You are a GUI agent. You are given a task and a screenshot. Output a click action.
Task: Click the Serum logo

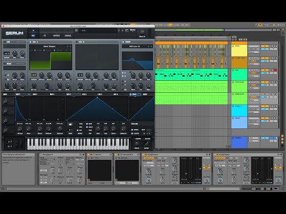(14, 33)
